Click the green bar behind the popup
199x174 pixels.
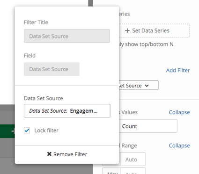7,131
